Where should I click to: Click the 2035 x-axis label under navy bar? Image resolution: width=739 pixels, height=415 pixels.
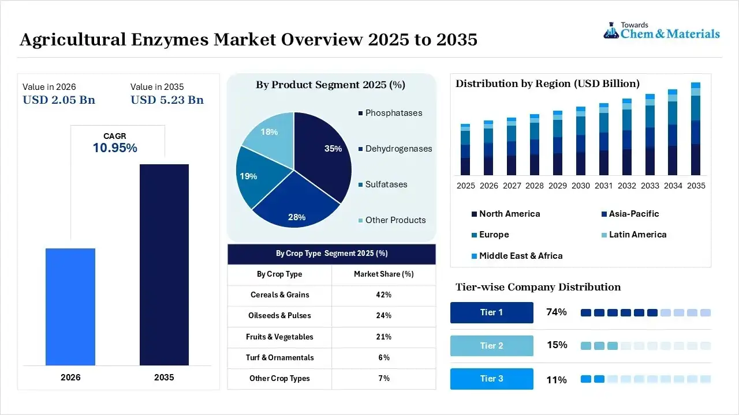tap(164, 378)
